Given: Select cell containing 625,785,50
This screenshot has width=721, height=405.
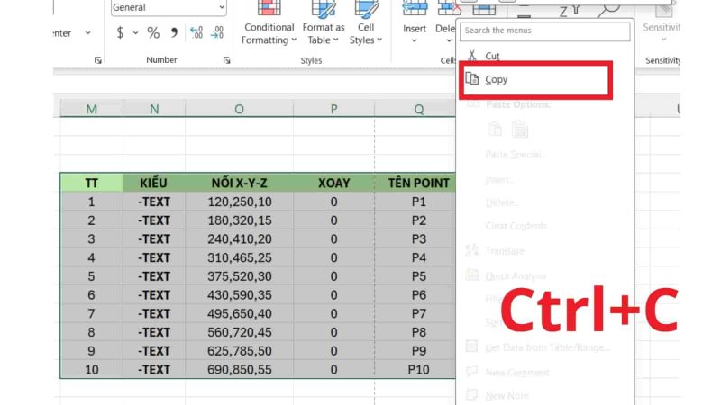Looking at the screenshot, I should point(239,350).
